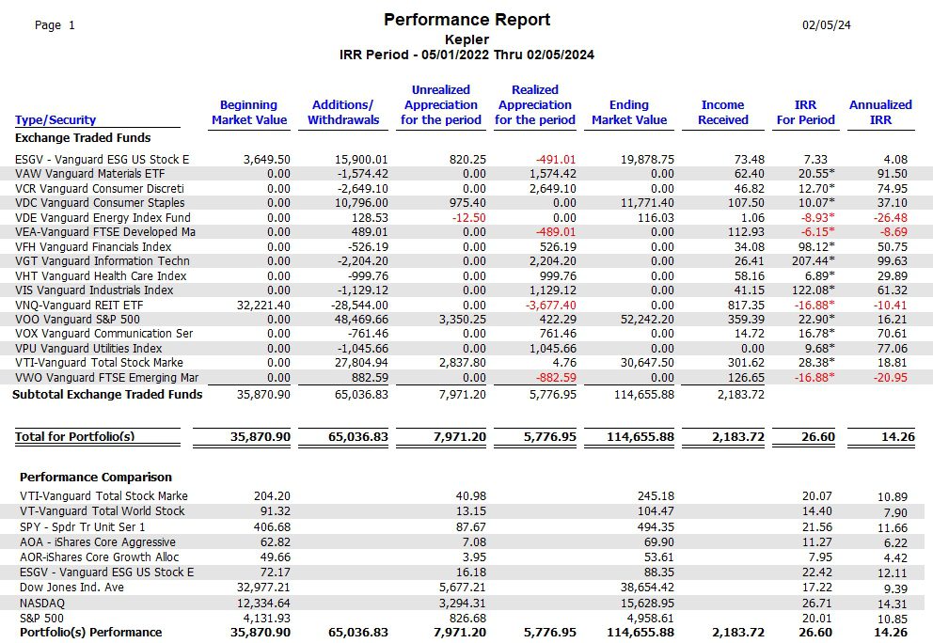Viewport: 933px width, 643px height.
Task: Click VNQ beginning market value 32,221.40
Action: click(x=263, y=306)
